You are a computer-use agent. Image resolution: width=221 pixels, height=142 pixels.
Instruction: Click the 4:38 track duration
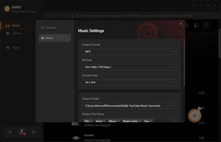[x=202, y=123]
